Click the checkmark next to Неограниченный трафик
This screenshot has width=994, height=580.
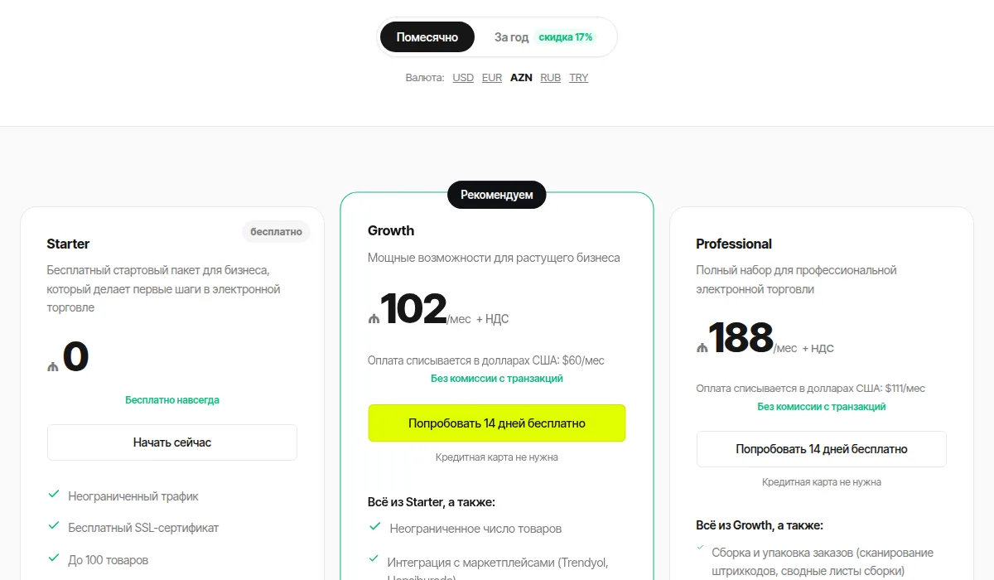pos(54,495)
